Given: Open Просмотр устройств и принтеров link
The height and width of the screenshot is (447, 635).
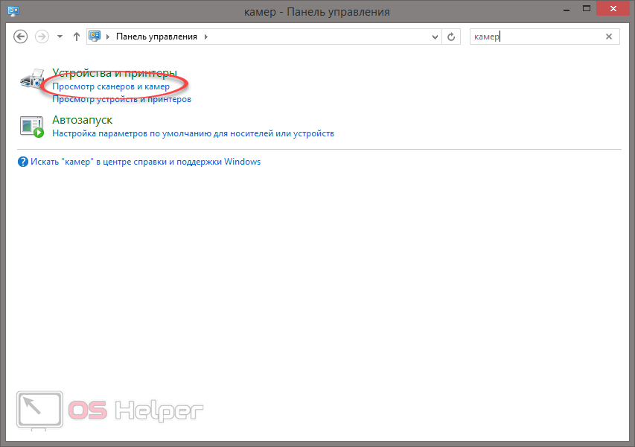Looking at the screenshot, I should (x=121, y=99).
